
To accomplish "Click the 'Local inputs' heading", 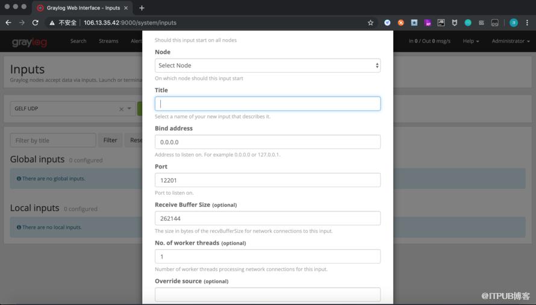I will pyautogui.click(x=34, y=208).
